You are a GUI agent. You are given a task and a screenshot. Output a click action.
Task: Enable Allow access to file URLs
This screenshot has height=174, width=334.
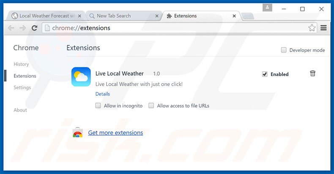(151, 106)
